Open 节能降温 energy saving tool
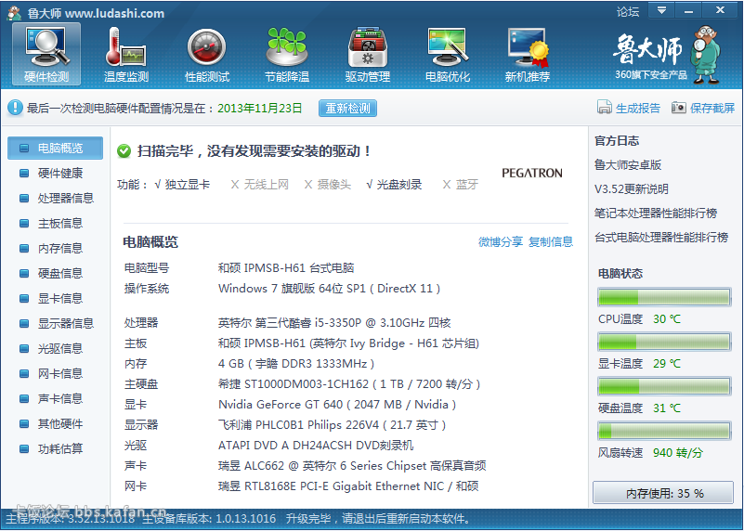The width and height of the screenshot is (744, 531). coord(287,54)
